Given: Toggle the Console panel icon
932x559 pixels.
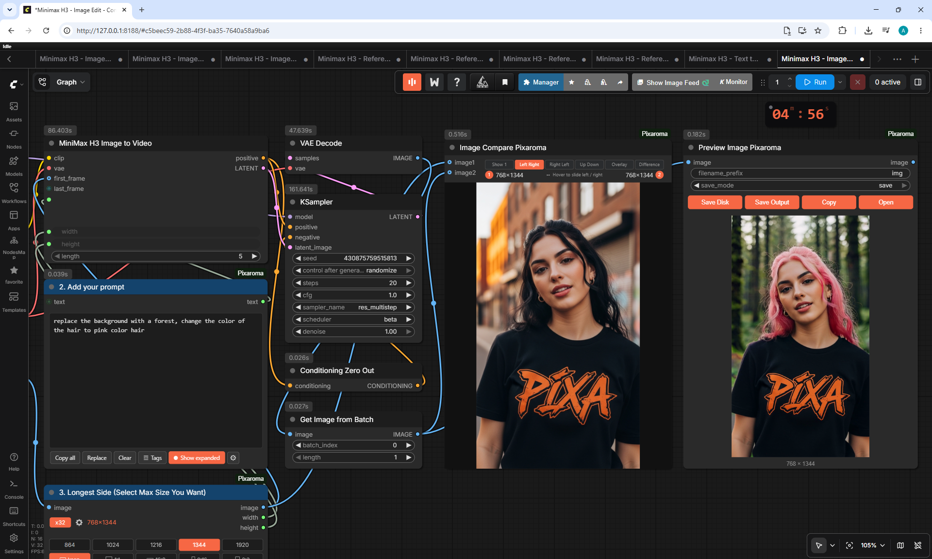Looking at the screenshot, I should (x=14, y=489).
